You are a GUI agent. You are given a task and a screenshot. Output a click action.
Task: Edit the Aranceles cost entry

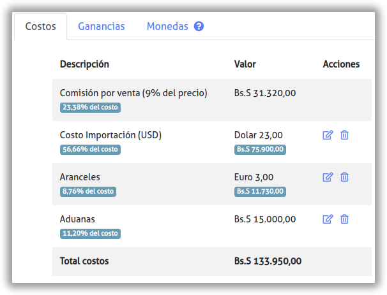coord(328,177)
